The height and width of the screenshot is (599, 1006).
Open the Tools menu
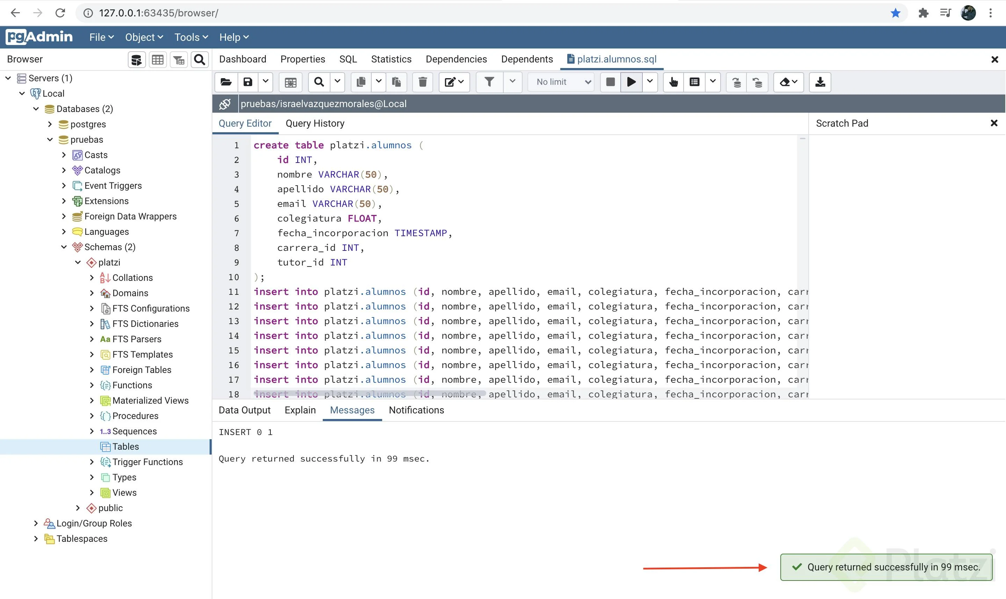191,37
